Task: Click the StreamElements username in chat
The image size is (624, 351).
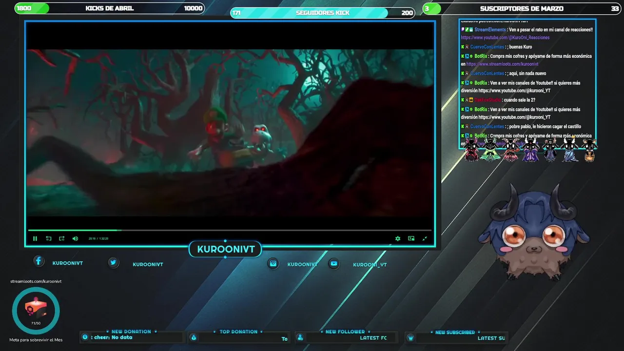Action: click(x=490, y=30)
